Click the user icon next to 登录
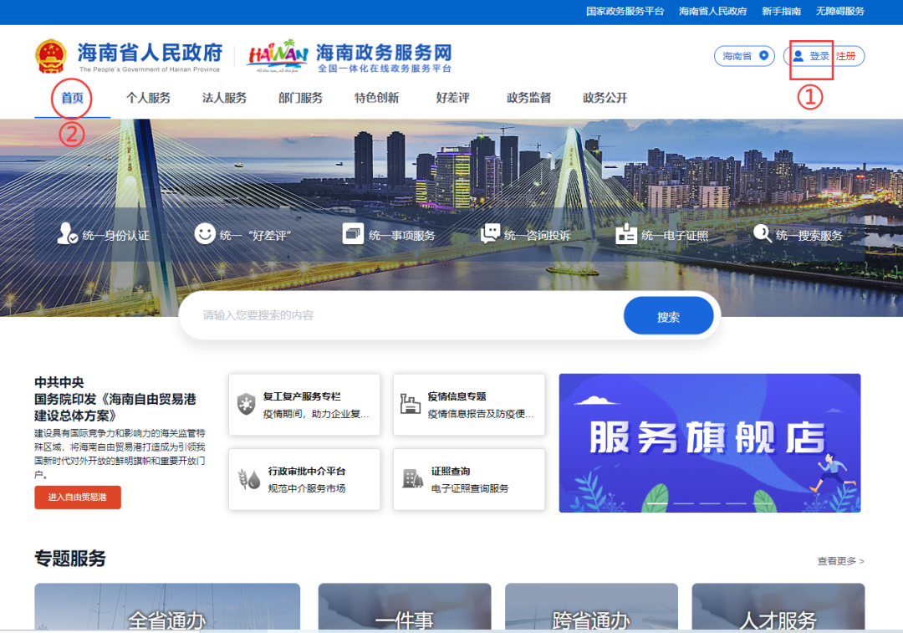Screen dimensions: 903x633 coord(798,57)
